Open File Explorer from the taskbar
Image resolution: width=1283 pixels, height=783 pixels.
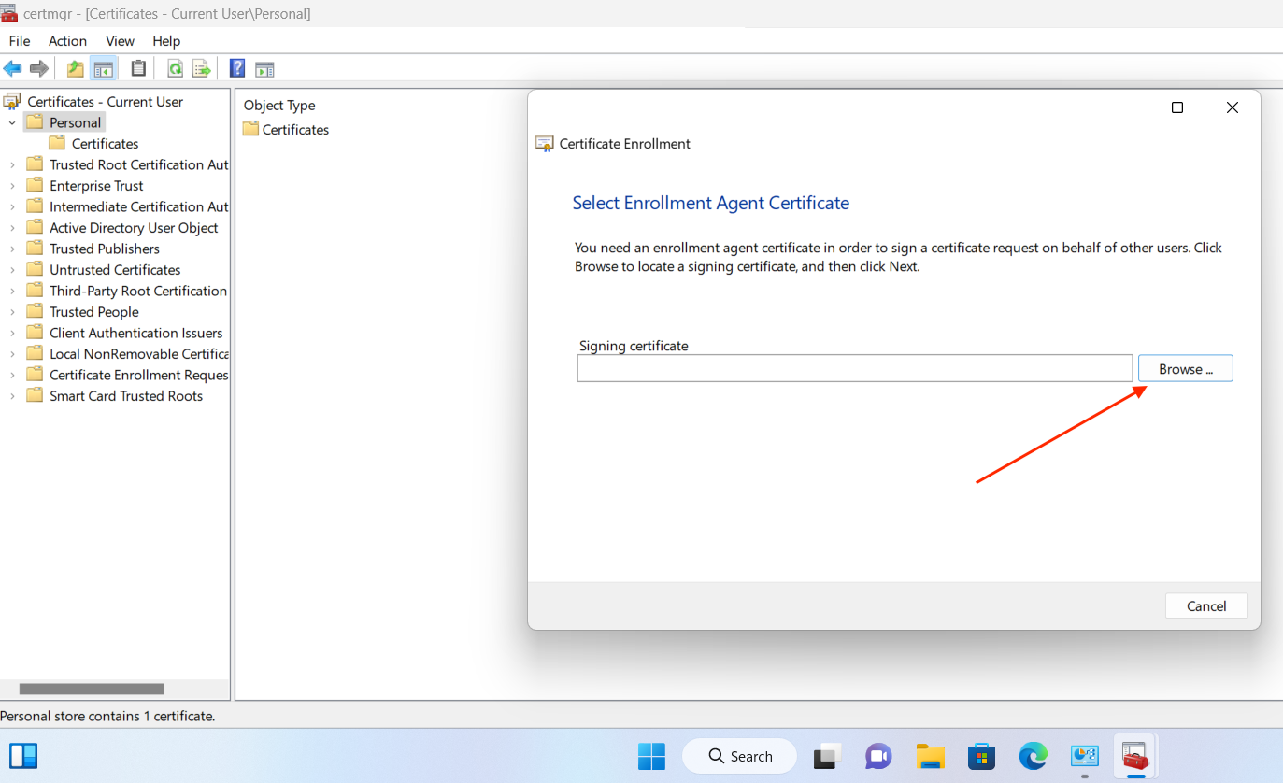click(x=931, y=756)
